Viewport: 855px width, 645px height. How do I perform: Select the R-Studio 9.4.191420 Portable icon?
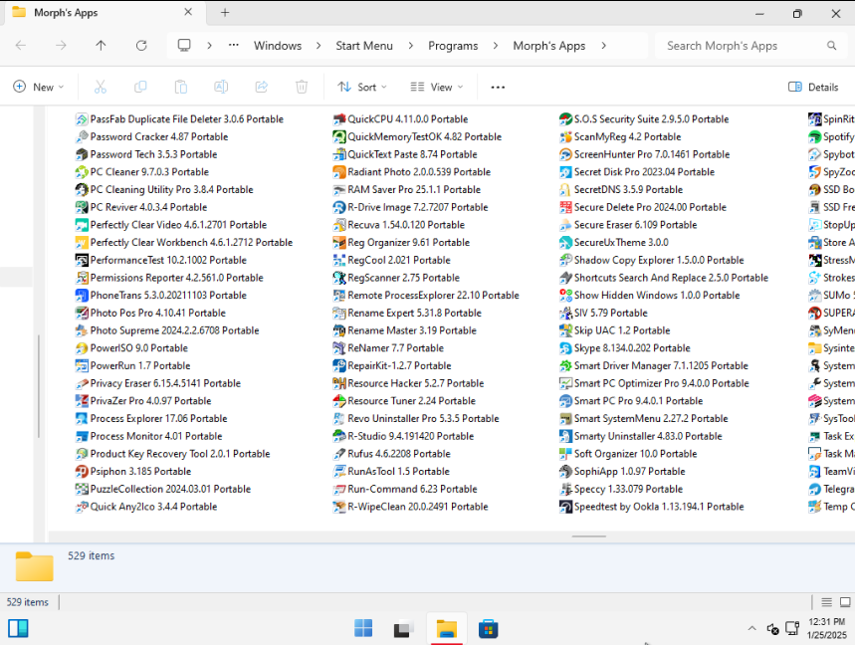pos(339,436)
